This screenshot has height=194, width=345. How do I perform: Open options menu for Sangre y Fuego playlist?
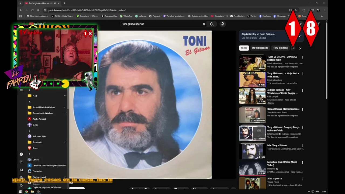tap(303, 128)
